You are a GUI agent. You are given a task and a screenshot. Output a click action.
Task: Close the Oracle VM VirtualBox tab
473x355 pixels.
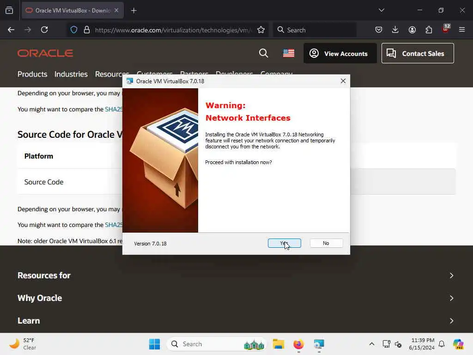(x=116, y=10)
